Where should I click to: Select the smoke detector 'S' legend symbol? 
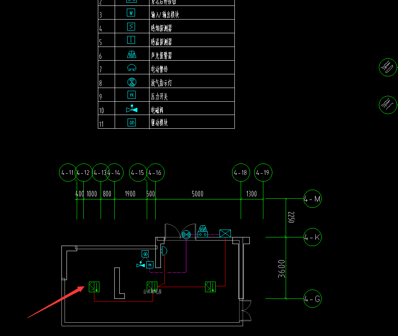[x=131, y=26]
